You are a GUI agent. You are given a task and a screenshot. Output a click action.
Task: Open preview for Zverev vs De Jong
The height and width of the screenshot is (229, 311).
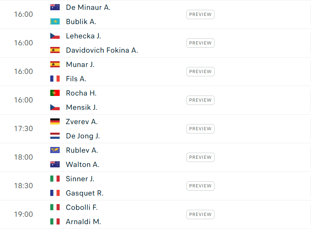(200, 129)
